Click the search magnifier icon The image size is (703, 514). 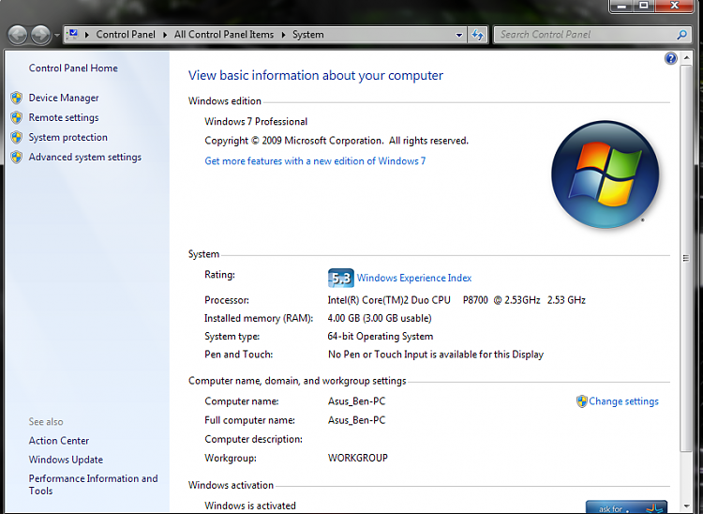pos(682,35)
